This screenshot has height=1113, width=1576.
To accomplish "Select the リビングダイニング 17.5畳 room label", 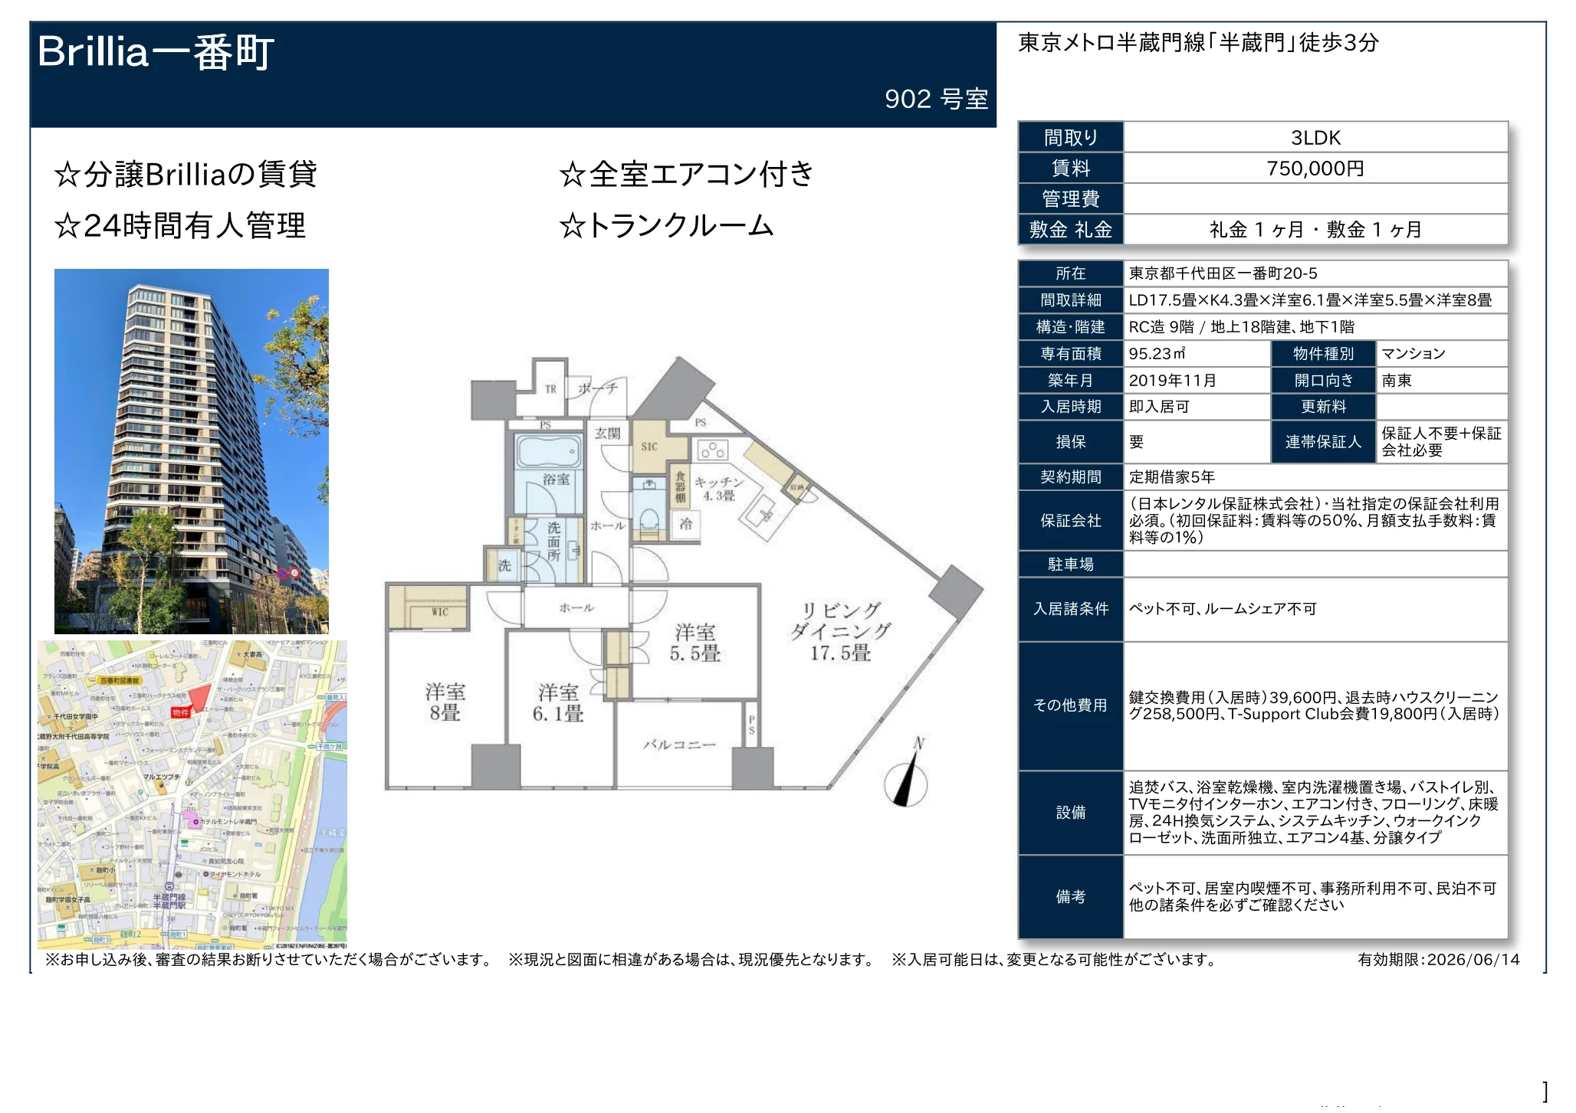I will [841, 631].
